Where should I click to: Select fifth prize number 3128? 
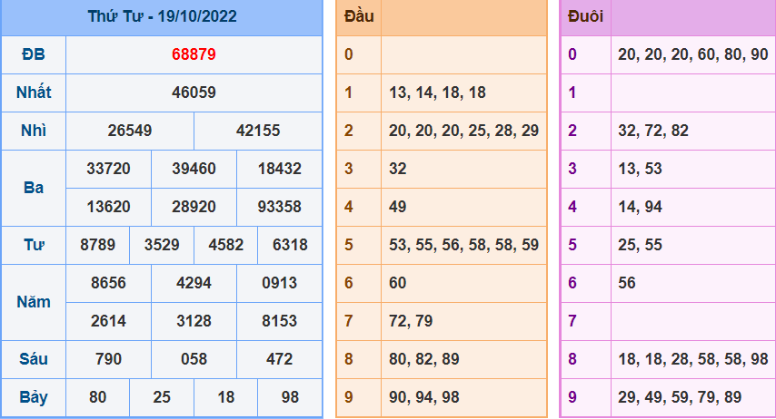194,321
